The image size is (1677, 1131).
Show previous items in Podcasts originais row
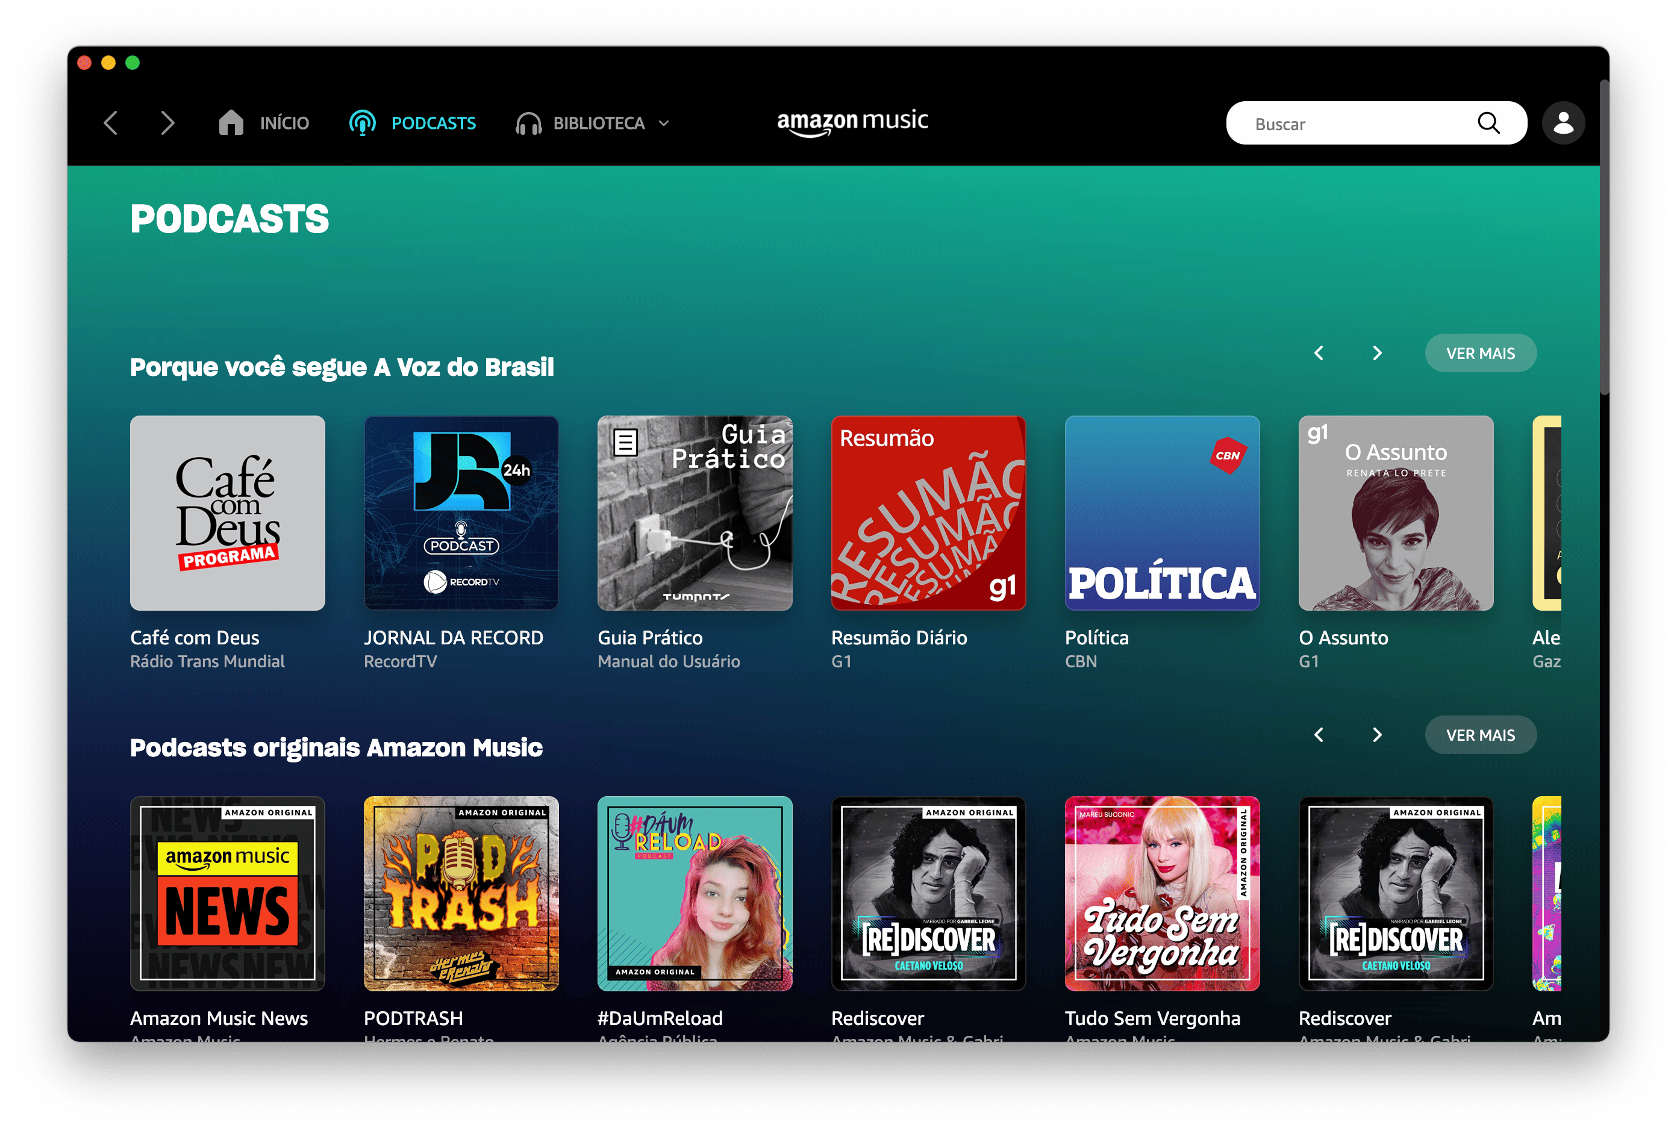pos(1319,734)
